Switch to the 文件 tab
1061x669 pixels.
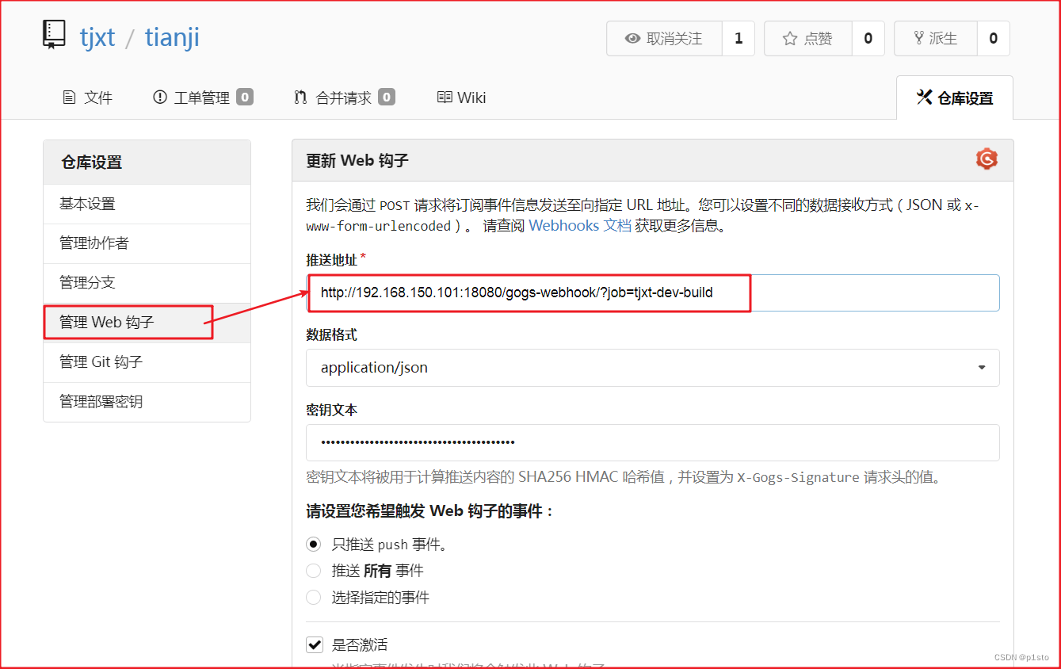coord(87,97)
